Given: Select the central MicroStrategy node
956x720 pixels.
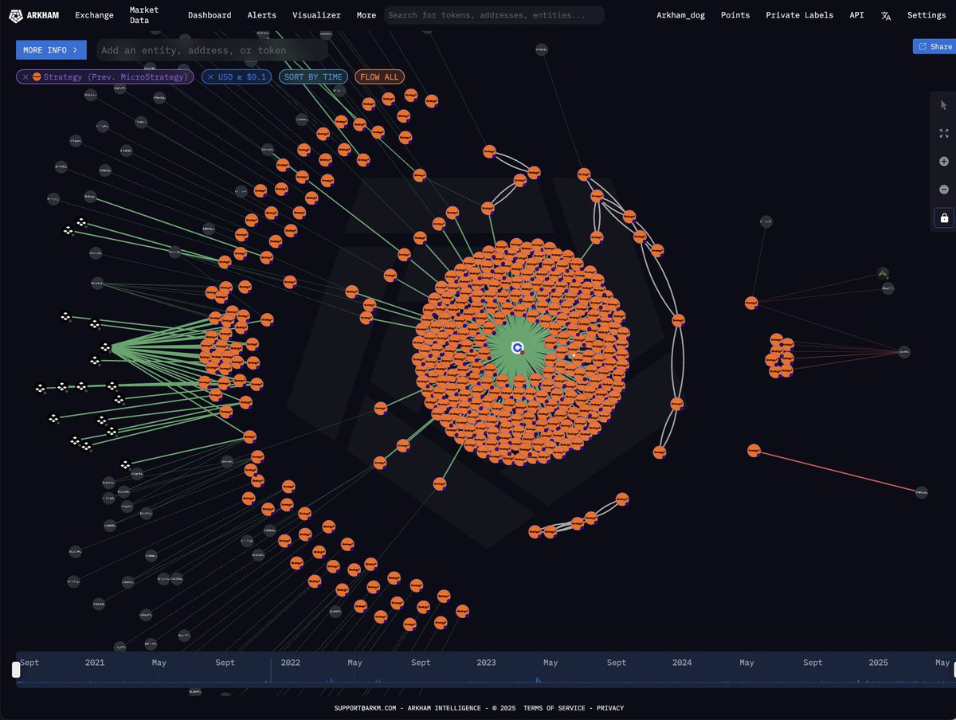Looking at the screenshot, I should pyautogui.click(x=517, y=347).
